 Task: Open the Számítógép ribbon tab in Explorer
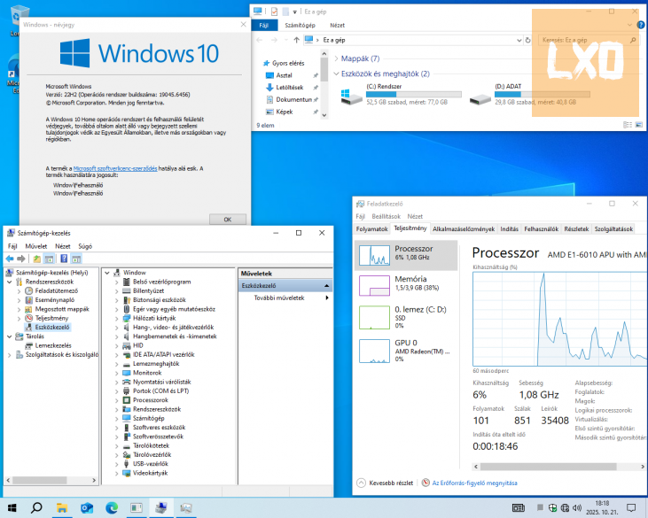click(x=300, y=25)
